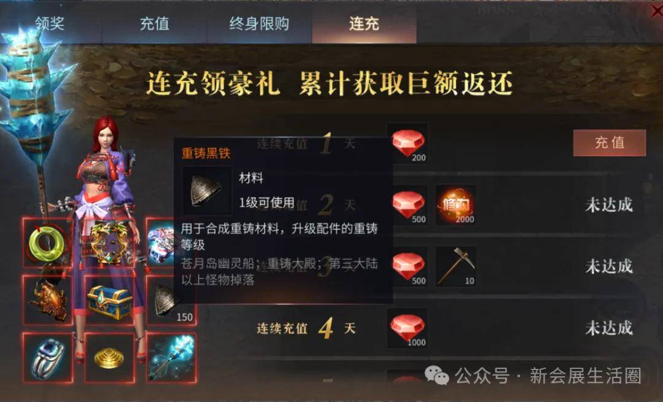Open the 连充 tab
This screenshot has height=402, width=663.
(364, 23)
